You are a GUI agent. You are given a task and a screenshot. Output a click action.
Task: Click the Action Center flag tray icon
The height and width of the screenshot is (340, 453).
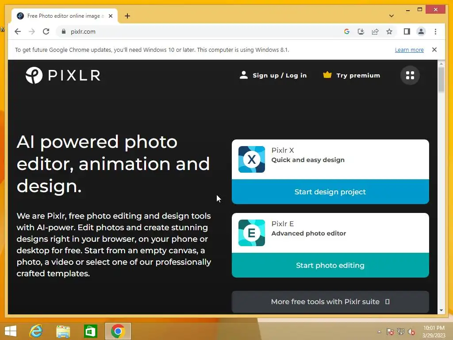tap(390, 332)
